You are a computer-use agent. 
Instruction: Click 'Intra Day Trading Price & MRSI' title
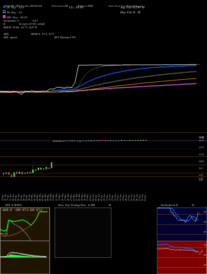[x=84, y=205]
